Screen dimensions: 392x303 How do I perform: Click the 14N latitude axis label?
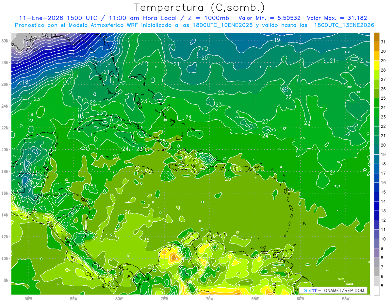(x=5, y=215)
